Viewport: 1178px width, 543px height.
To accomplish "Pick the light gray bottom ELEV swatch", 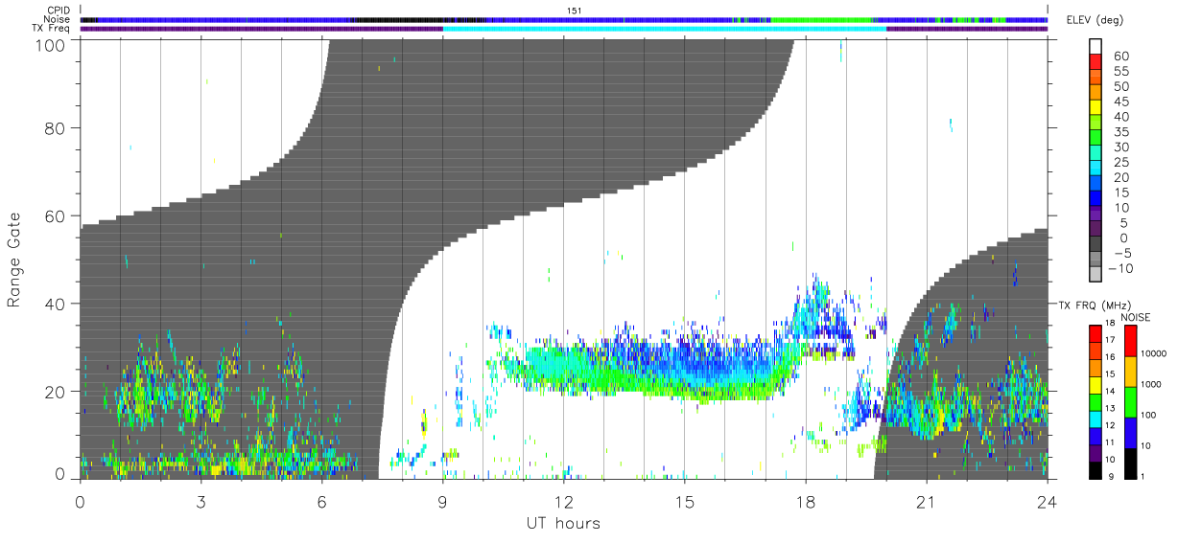I will (1096, 276).
